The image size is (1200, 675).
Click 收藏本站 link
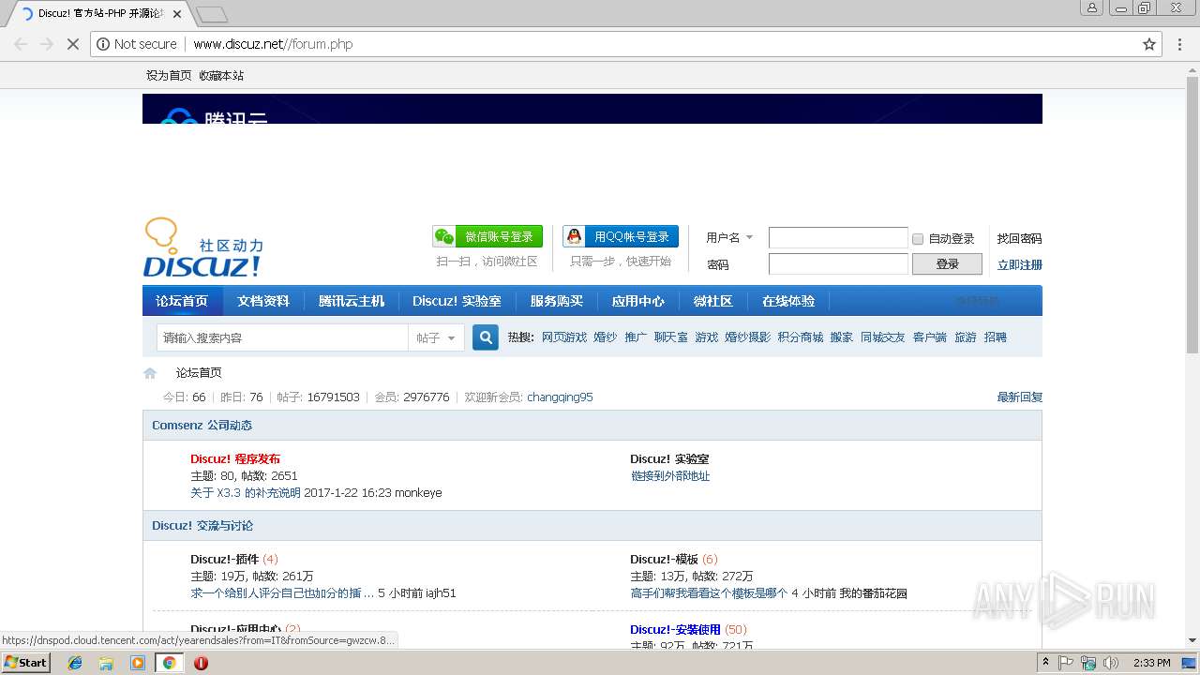point(221,76)
